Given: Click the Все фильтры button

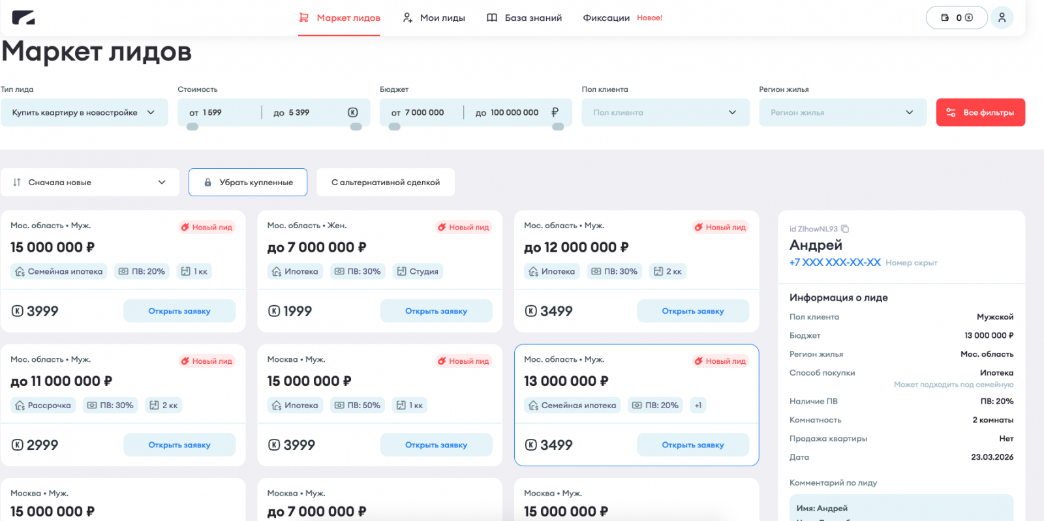Looking at the screenshot, I should (x=980, y=112).
